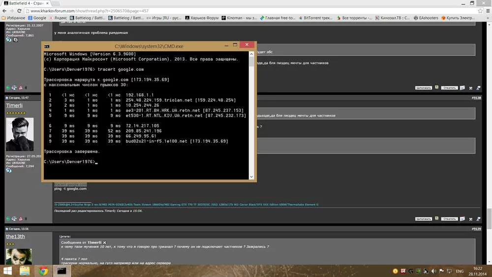Open the BitTorrent трек... bookmark

tap(316, 18)
